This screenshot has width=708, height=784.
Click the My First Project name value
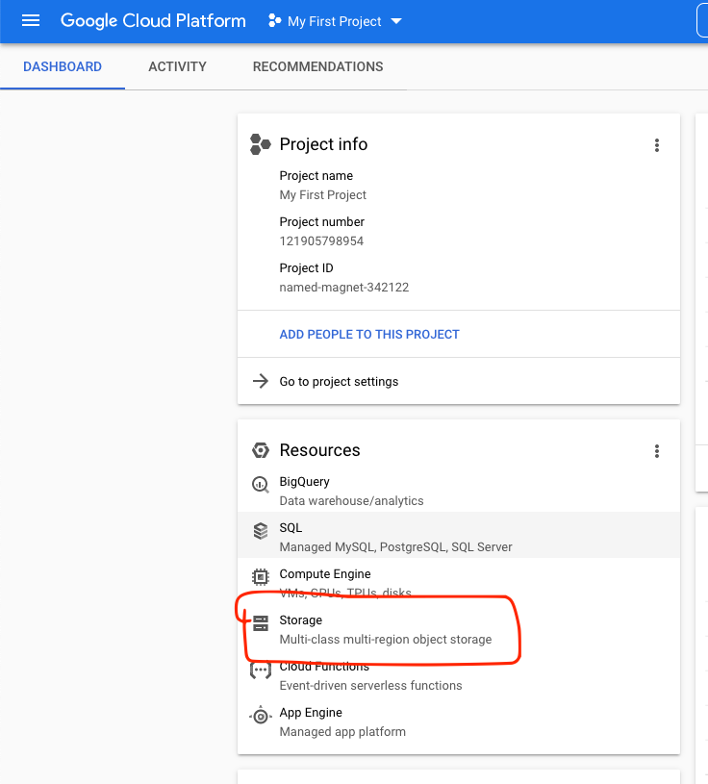tap(322, 195)
